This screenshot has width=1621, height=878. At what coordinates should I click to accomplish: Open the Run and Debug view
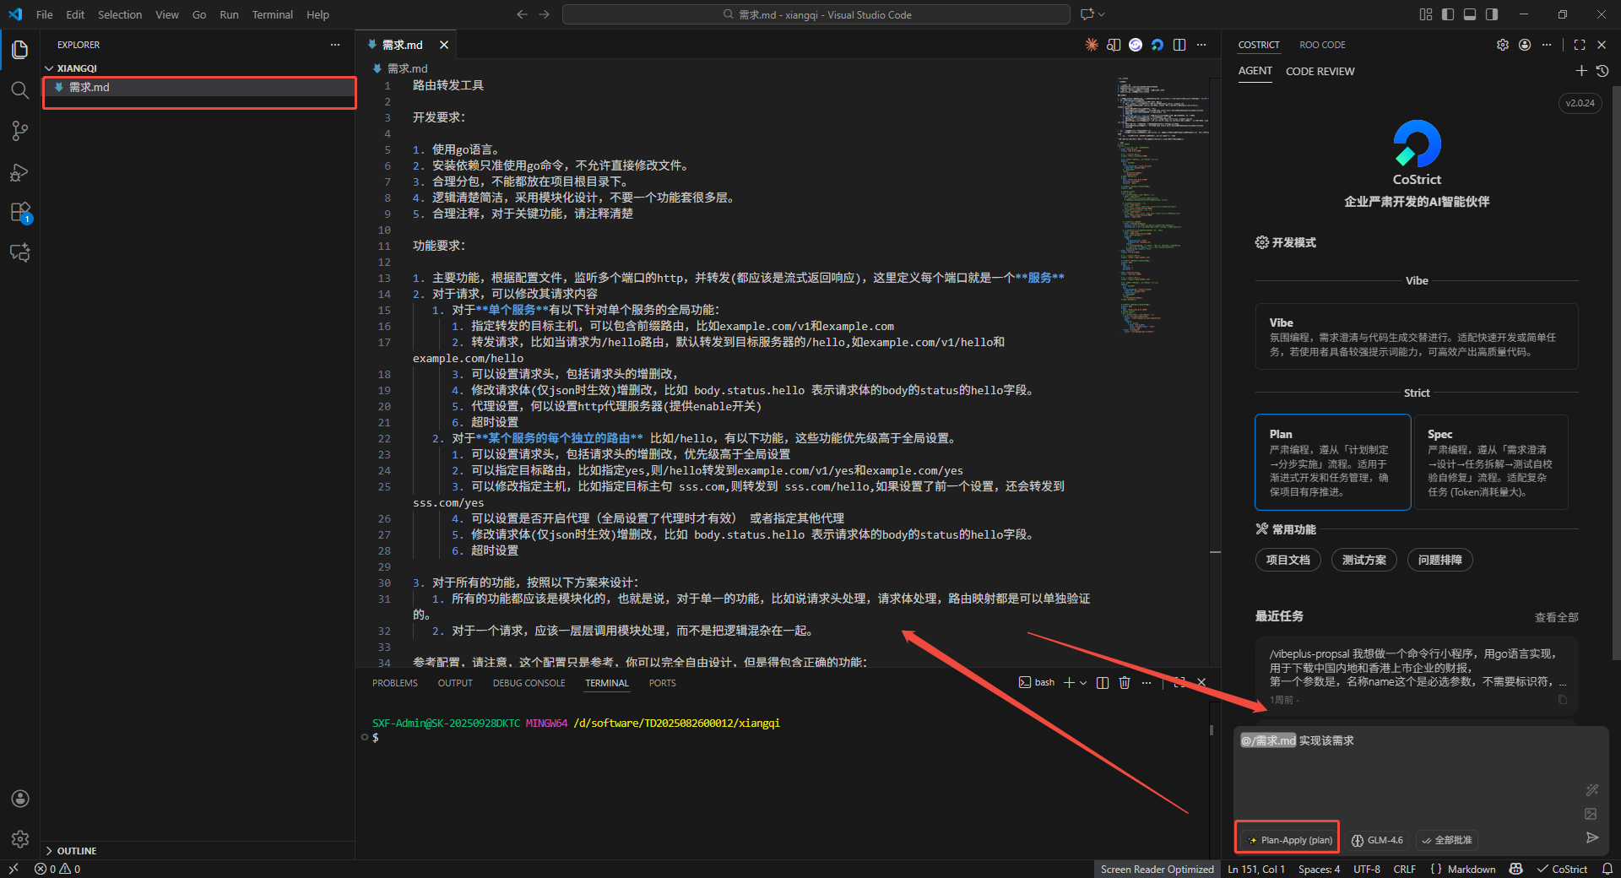point(19,172)
